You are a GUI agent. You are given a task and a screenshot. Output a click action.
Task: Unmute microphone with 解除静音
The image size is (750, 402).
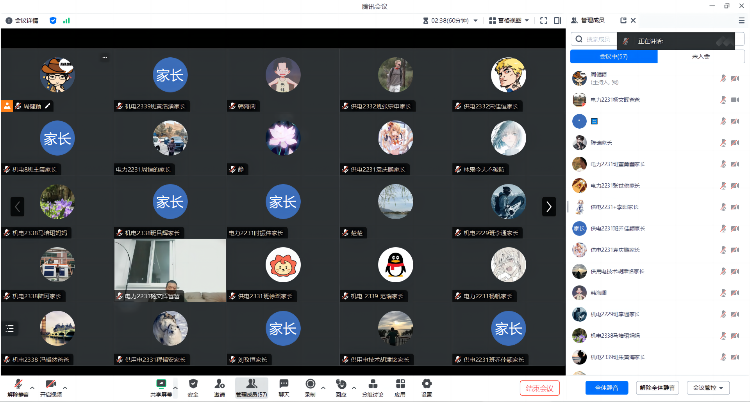coord(18,384)
